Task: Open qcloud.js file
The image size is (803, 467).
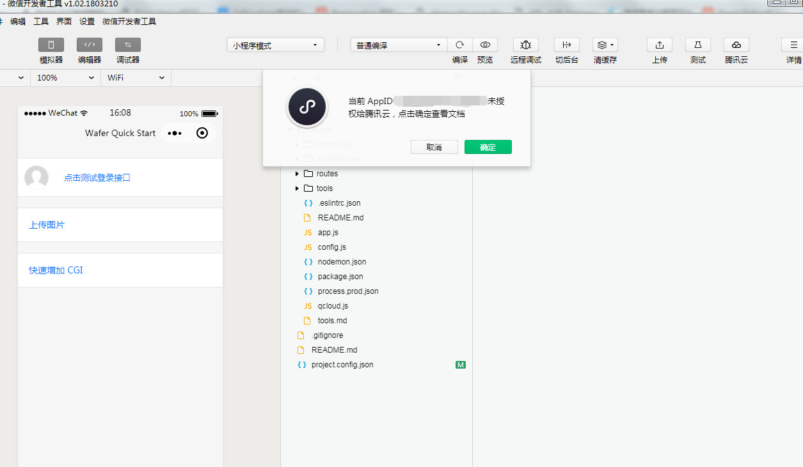Action: tap(333, 306)
